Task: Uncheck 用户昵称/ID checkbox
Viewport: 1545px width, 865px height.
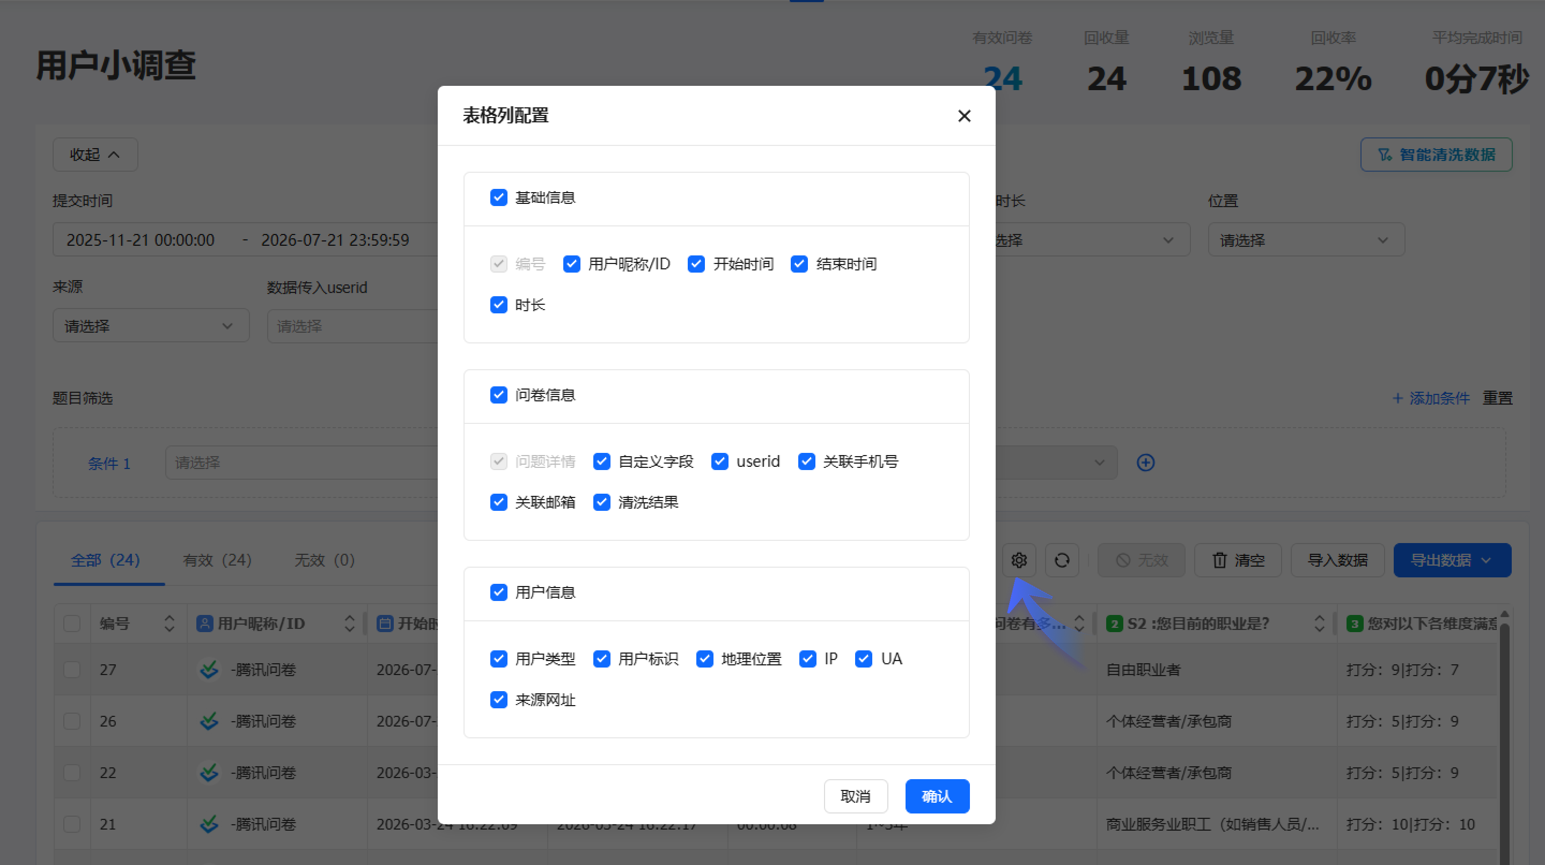Action: tap(571, 264)
